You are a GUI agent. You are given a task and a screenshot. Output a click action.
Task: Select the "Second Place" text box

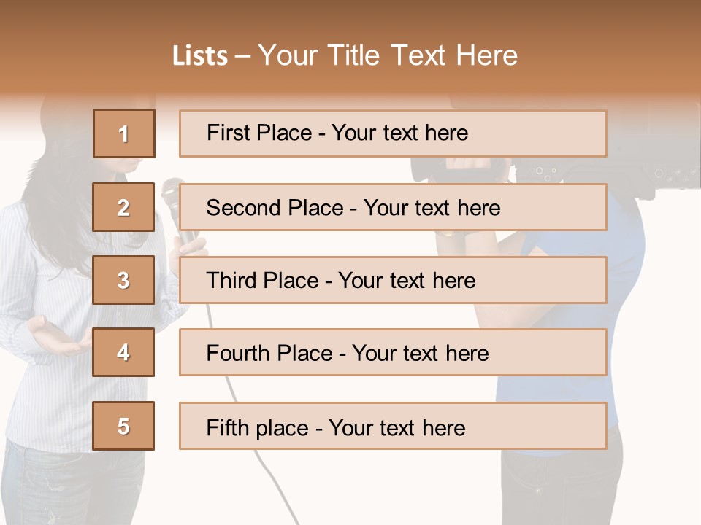pos(393,207)
